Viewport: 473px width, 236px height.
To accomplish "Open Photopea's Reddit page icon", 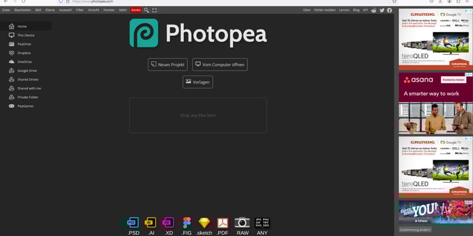I will tap(374, 10).
